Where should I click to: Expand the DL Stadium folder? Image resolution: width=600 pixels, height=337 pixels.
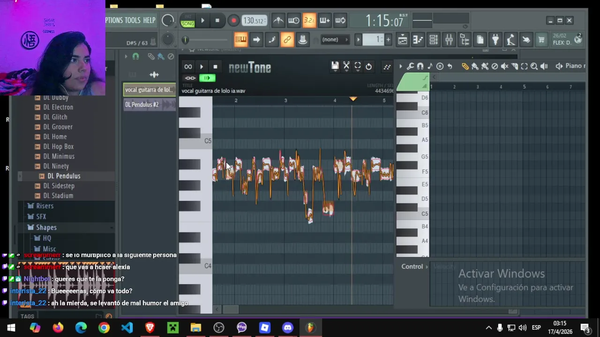[58, 196]
